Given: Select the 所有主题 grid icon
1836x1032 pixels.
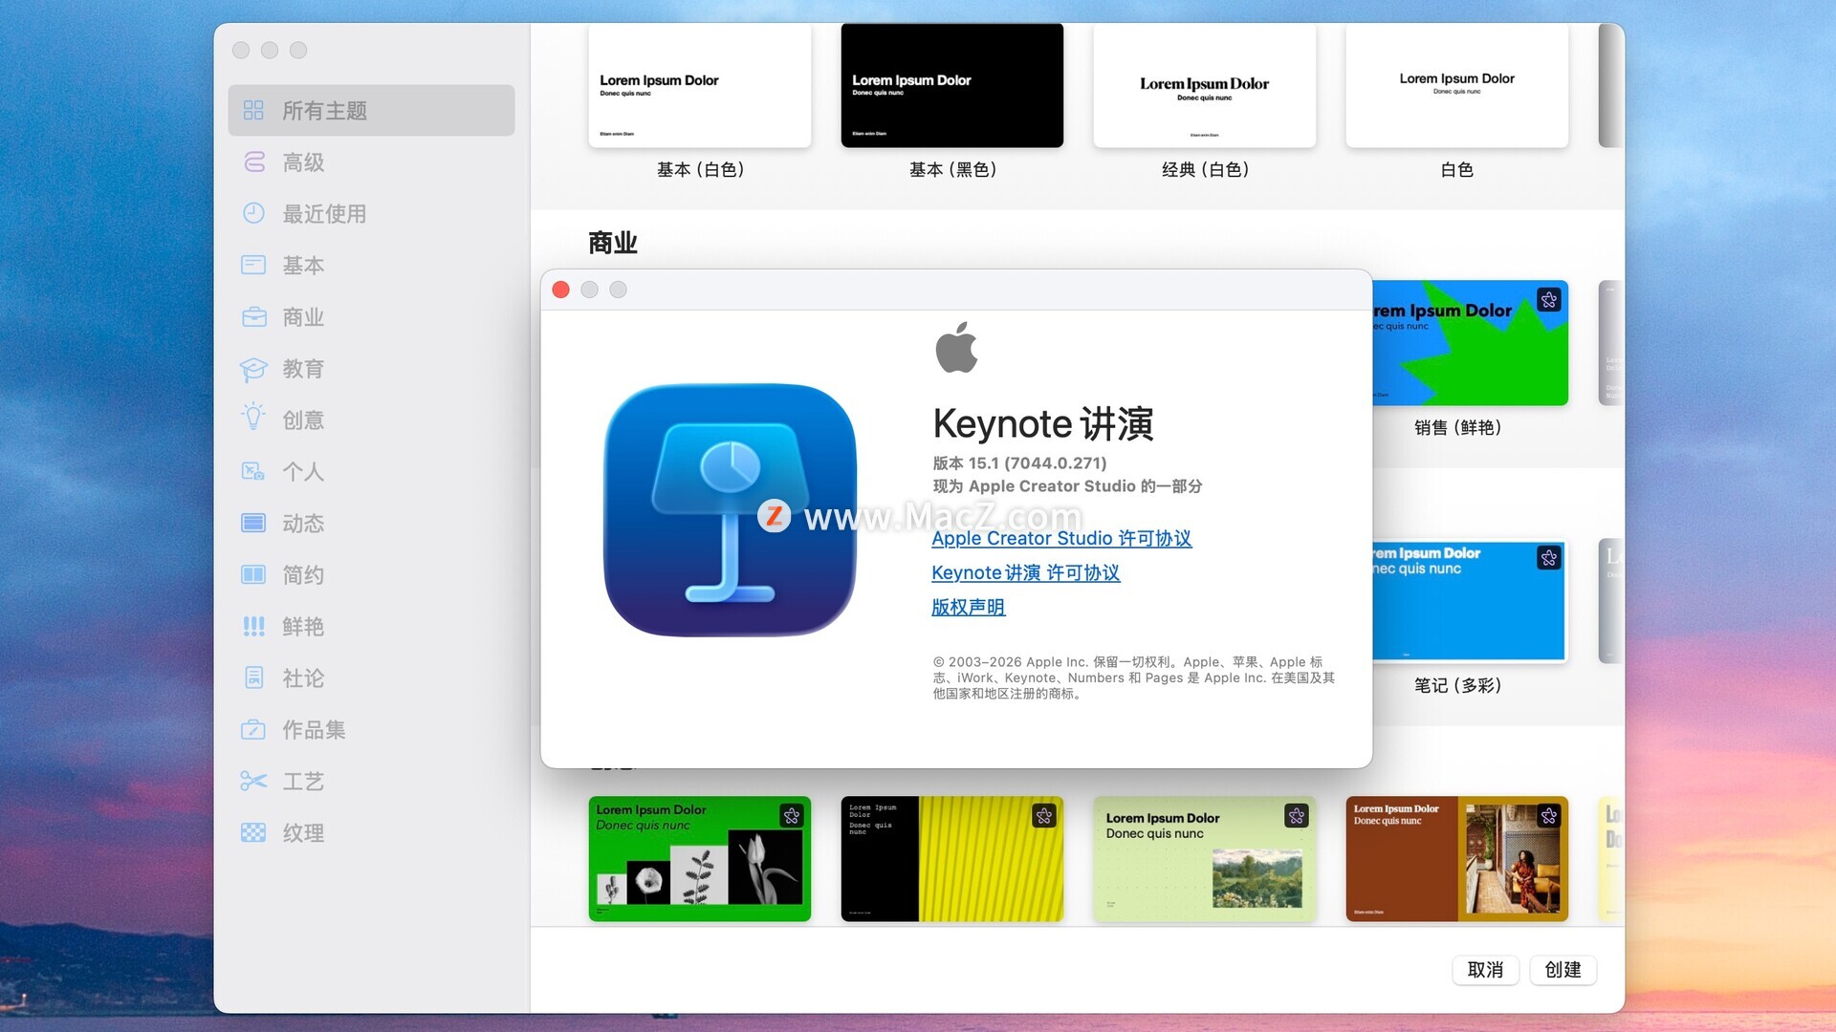Looking at the screenshot, I should click(x=253, y=111).
